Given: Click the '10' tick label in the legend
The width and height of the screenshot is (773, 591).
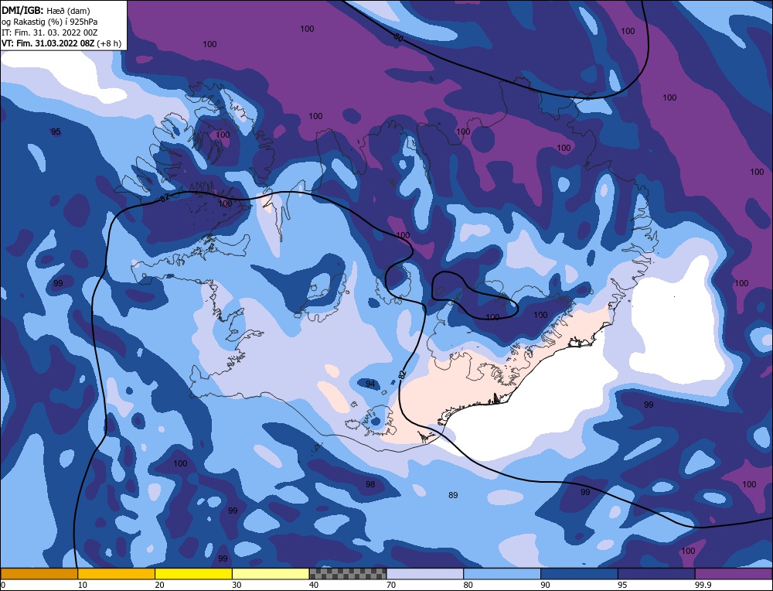Looking at the screenshot, I should click(83, 585).
